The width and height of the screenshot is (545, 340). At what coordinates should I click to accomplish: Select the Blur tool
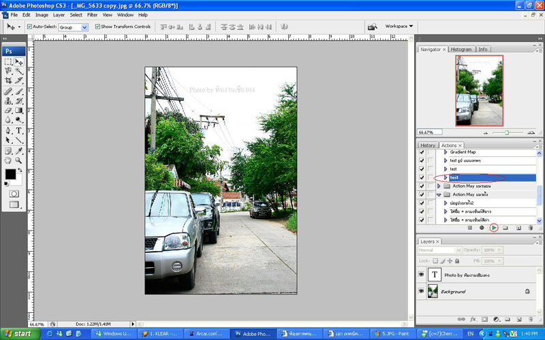8,120
